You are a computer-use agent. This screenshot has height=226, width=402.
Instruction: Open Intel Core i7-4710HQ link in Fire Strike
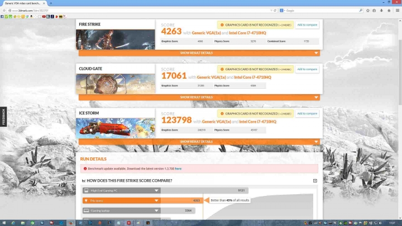247,33
